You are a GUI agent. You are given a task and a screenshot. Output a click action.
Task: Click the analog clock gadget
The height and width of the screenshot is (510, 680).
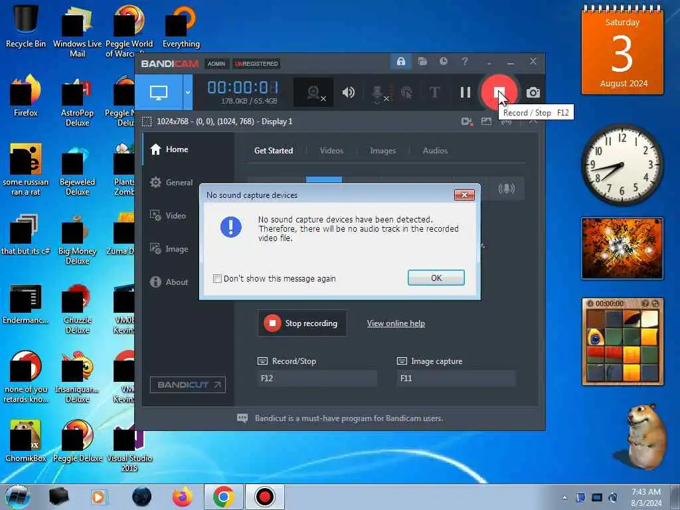click(622, 165)
